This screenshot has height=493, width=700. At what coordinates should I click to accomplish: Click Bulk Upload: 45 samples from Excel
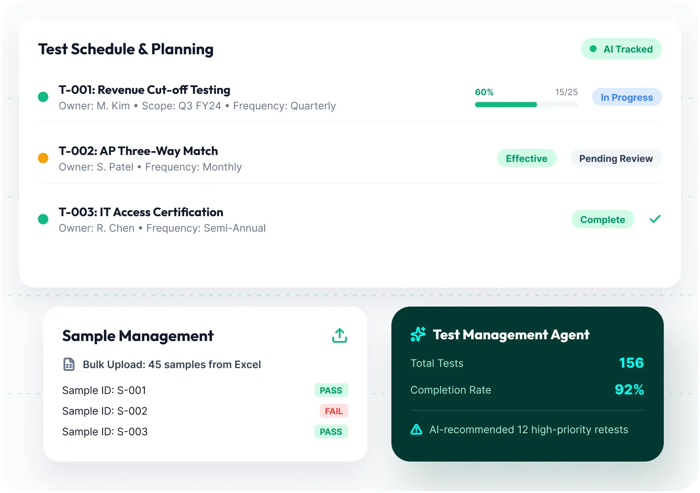[172, 365]
